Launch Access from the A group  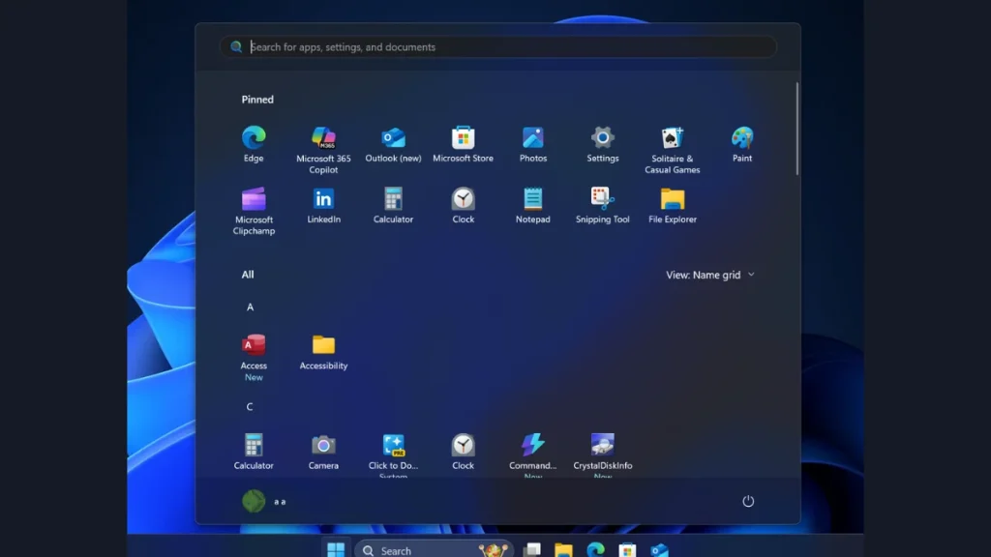click(254, 358)
